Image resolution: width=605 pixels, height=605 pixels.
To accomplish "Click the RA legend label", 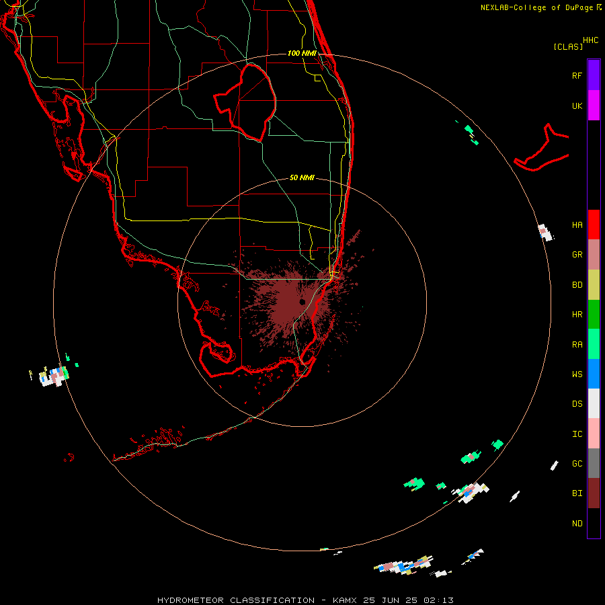I will (x=577, y=345).
